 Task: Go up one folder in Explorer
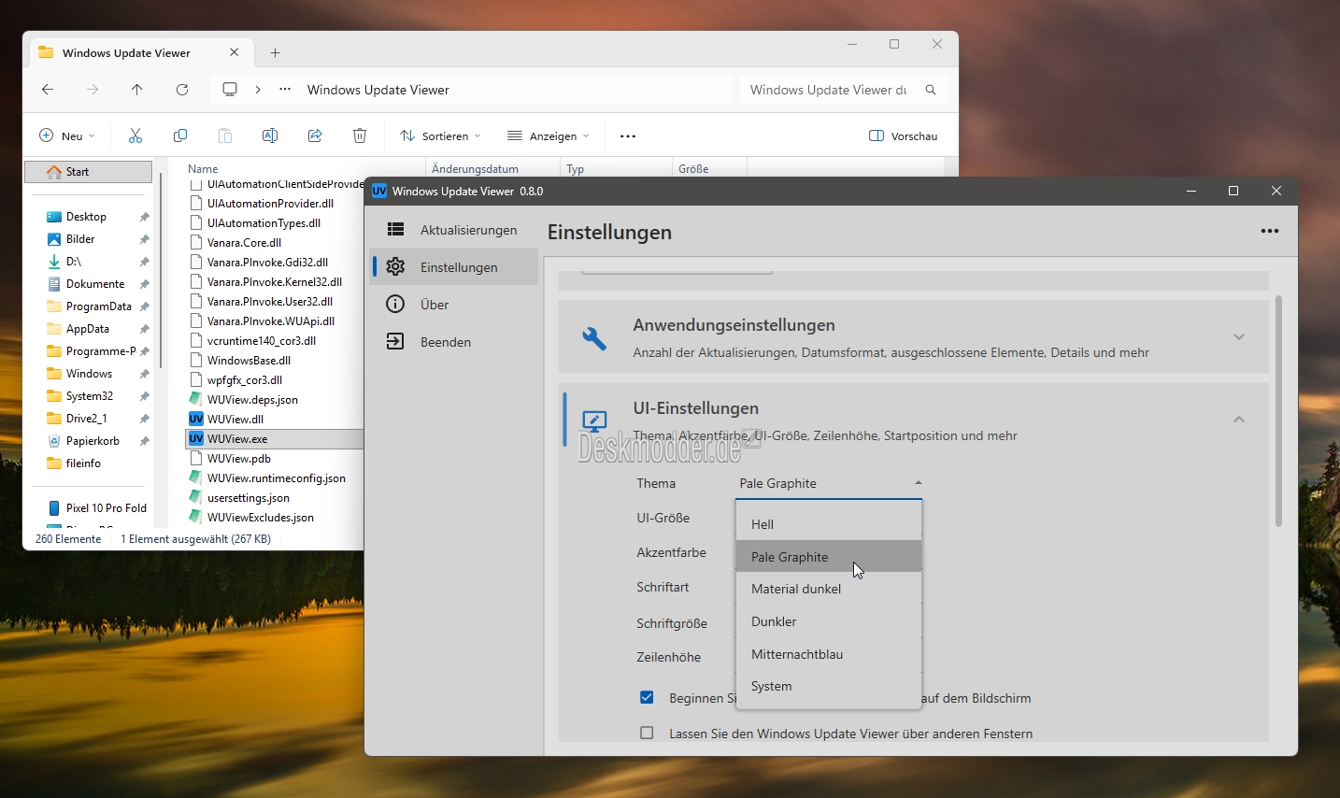[137, 90]
